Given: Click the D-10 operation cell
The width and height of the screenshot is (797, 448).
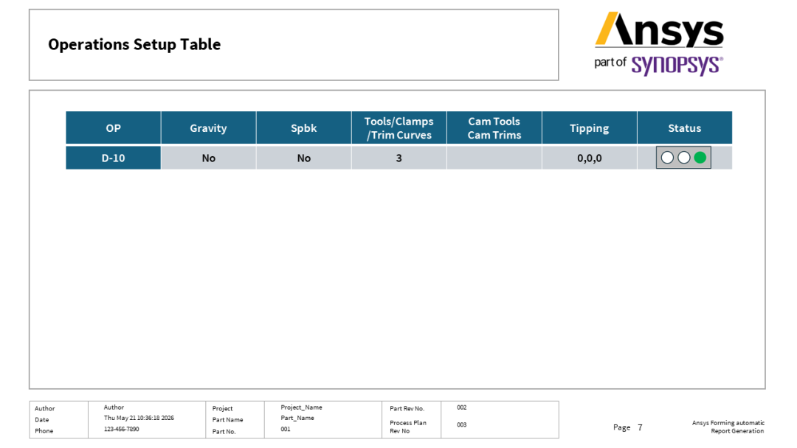Looking at the screenshot, I should click(x=114, y=158).
